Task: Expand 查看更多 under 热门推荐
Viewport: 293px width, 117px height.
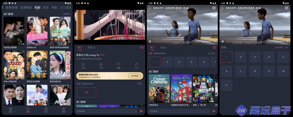Action: click(x=67, y=14)
